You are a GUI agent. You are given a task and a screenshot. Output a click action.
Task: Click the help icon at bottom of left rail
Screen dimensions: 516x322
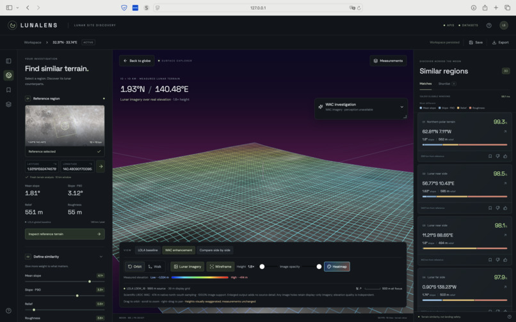[8, 310]
